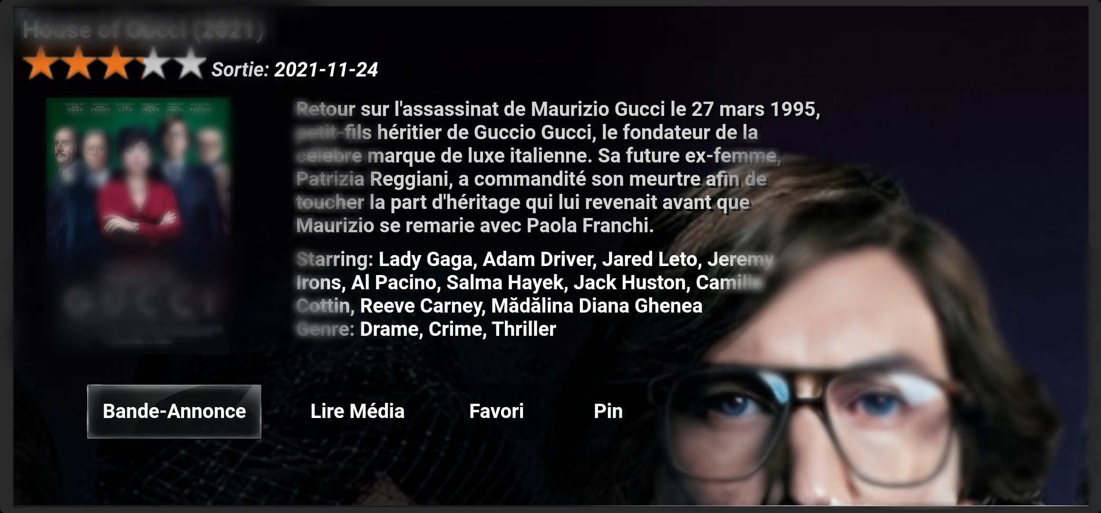Click Salma Hayek in the cast list

coord(505,283)
